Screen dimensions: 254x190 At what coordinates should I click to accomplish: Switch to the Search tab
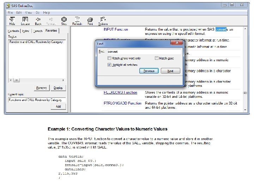coord(38,31)
